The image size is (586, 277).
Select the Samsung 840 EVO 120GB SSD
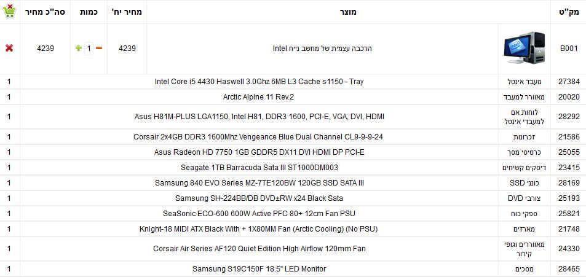259,182
